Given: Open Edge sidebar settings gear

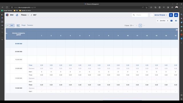Looking at the screenshot, I should click(181, 99).
